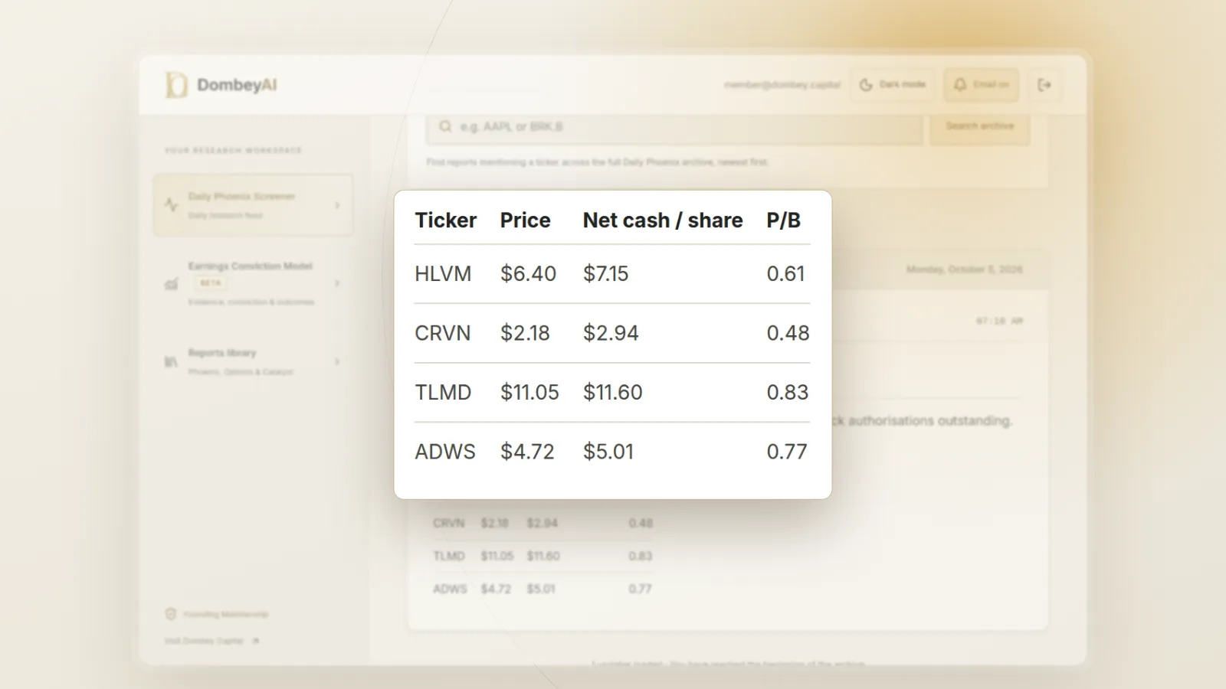
Task: Toggle Dark mode button
Action: point(893,84)
